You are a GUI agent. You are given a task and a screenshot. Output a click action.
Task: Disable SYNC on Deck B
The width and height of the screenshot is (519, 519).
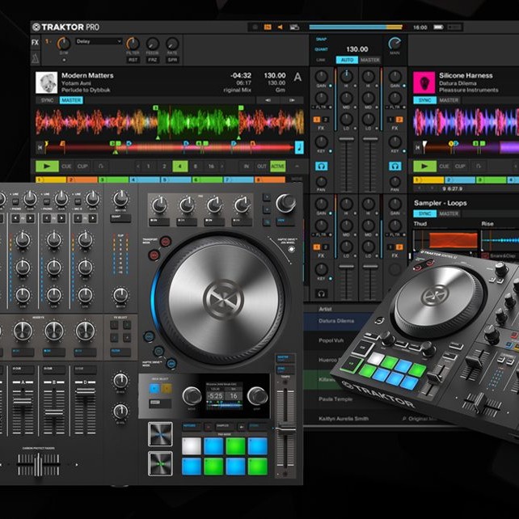(424, 100)
